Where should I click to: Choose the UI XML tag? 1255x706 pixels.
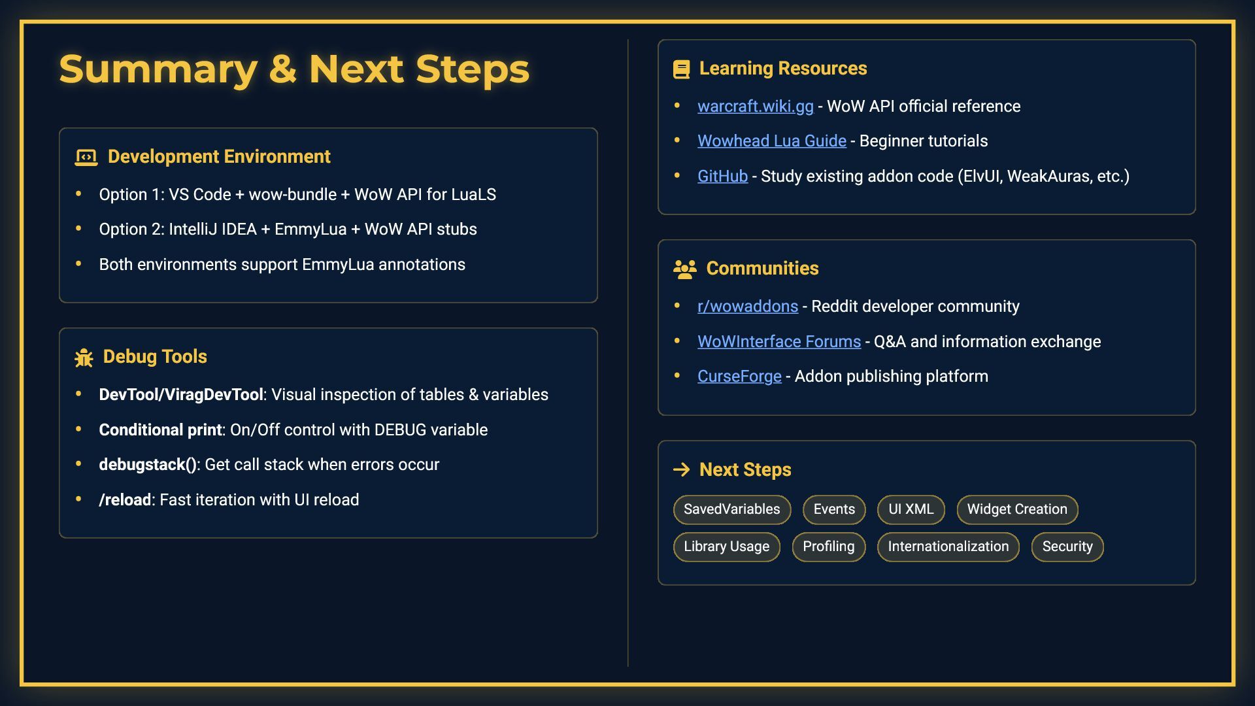tap(911, 510)
